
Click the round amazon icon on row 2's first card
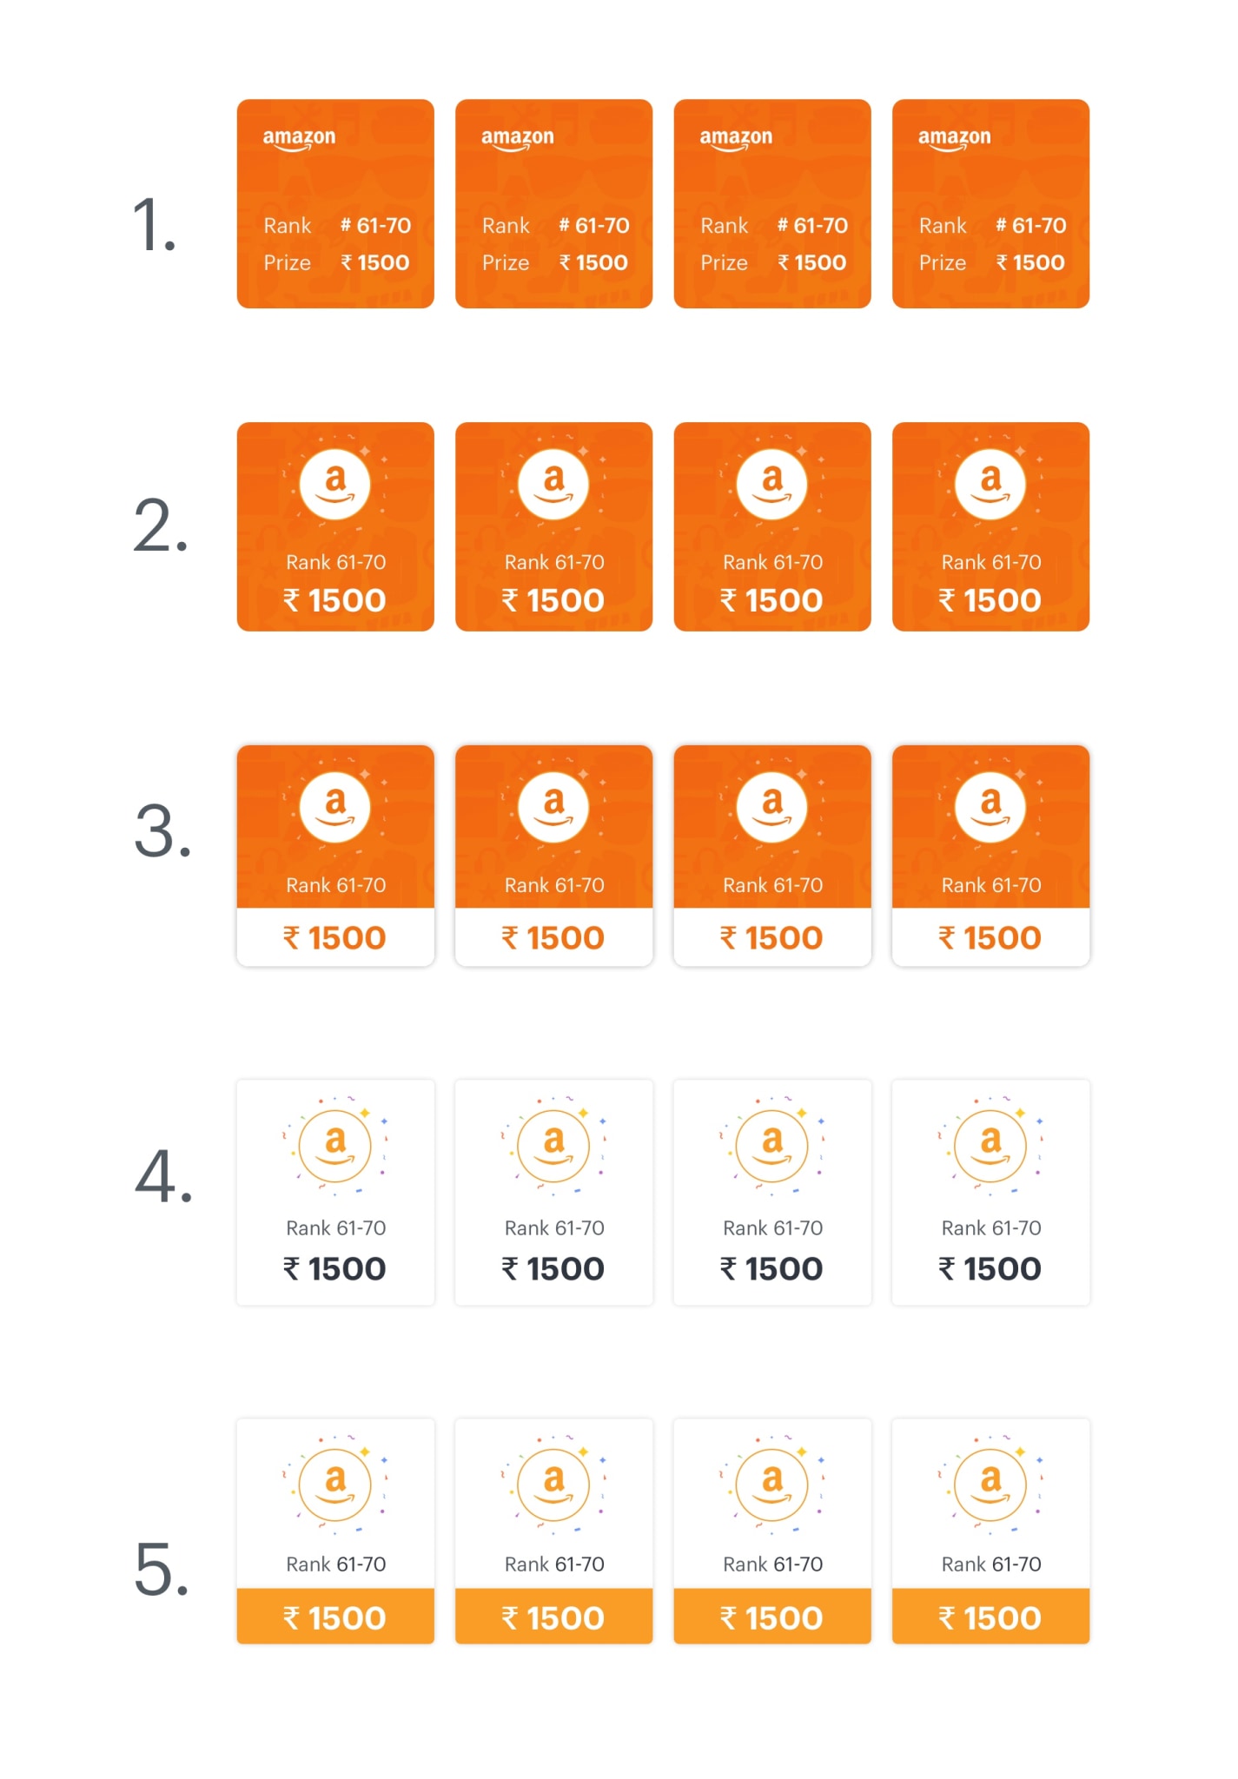[335, 485]
